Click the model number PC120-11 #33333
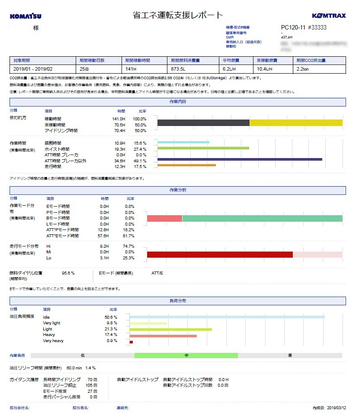The height and width of the screenshot is (414, 356). pyautogui.click(x=304, y=27)
